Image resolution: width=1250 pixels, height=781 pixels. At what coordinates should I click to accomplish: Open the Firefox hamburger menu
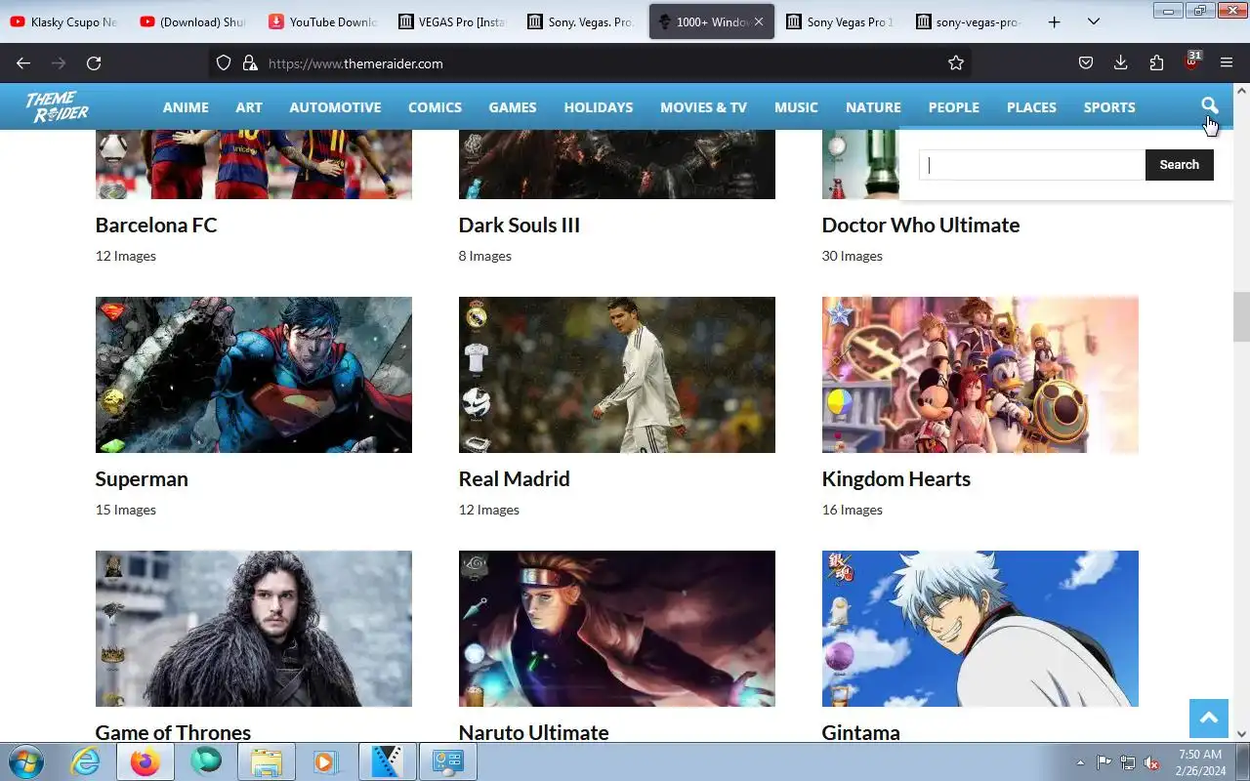[x=1227, y=62]
